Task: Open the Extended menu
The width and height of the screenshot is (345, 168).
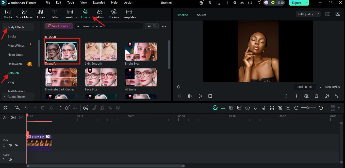Action: [x=99, y=3]
